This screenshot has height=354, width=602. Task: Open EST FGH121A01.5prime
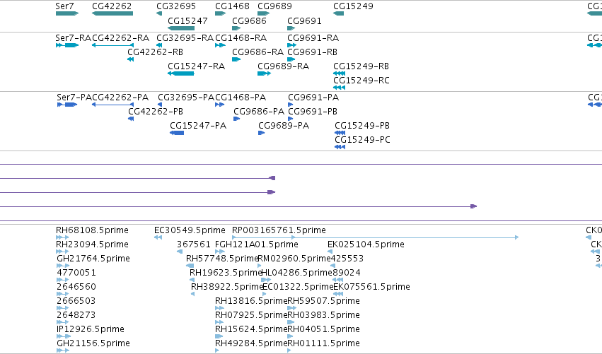[x=257, y=244]
